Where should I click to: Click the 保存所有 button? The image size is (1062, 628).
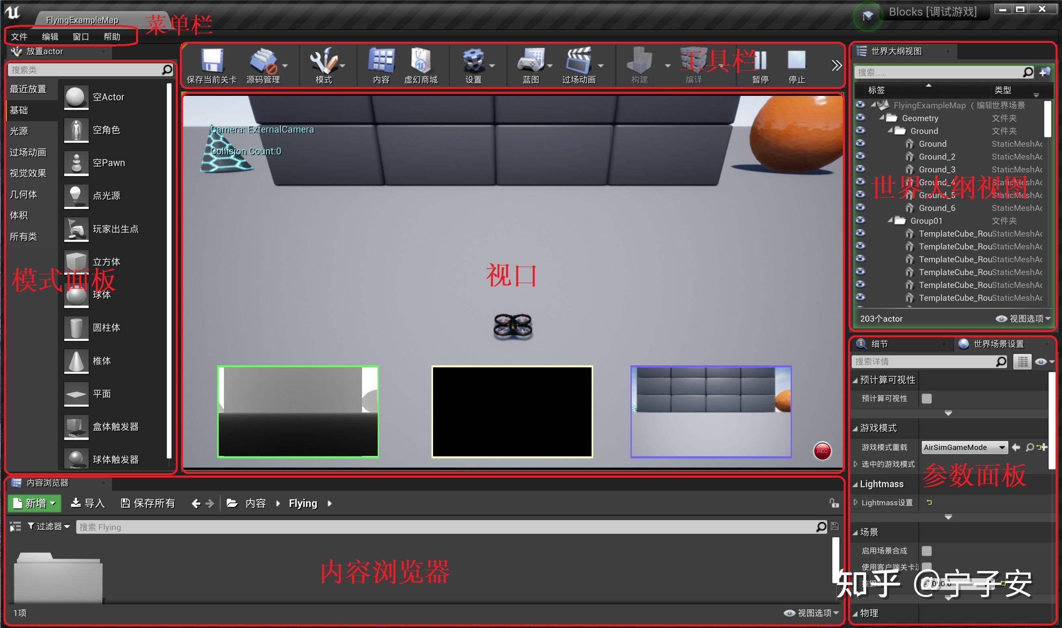tap(148, 503)
